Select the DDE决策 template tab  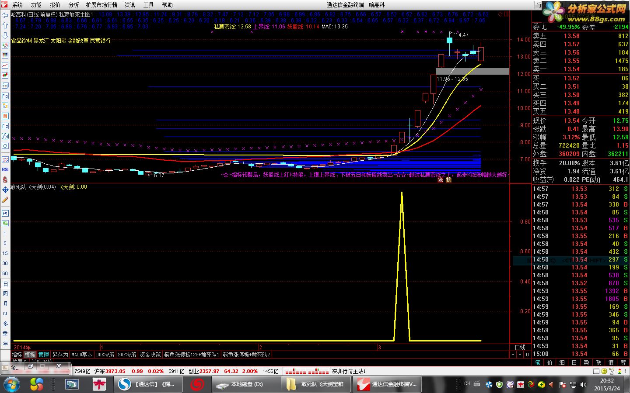coord(105,355)
